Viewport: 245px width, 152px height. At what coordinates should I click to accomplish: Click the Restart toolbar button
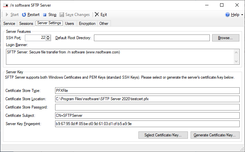tap(31, 15)
